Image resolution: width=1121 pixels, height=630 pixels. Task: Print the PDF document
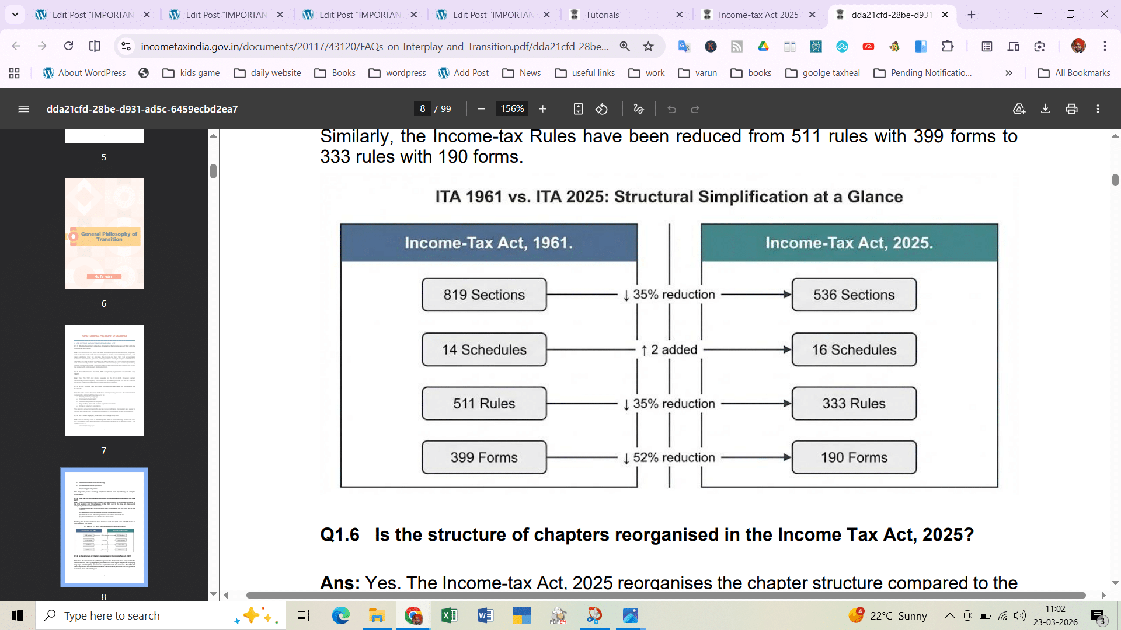[x=1071, y=109]
